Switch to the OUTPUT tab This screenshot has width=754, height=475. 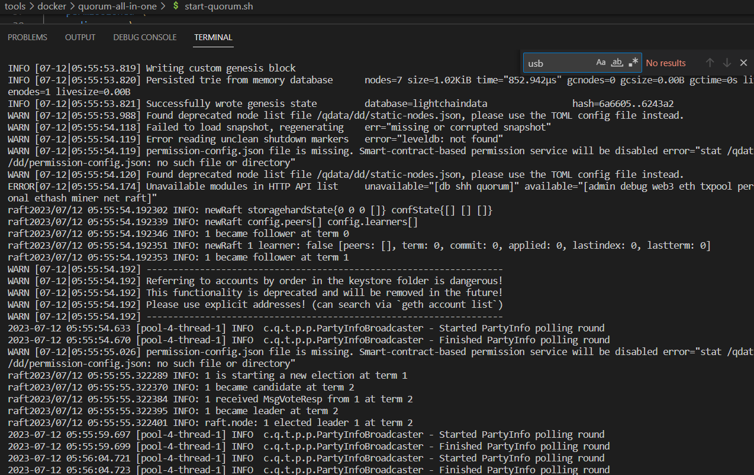[80, 37]
